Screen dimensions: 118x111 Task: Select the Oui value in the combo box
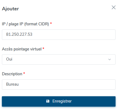(x=9, y=59)
